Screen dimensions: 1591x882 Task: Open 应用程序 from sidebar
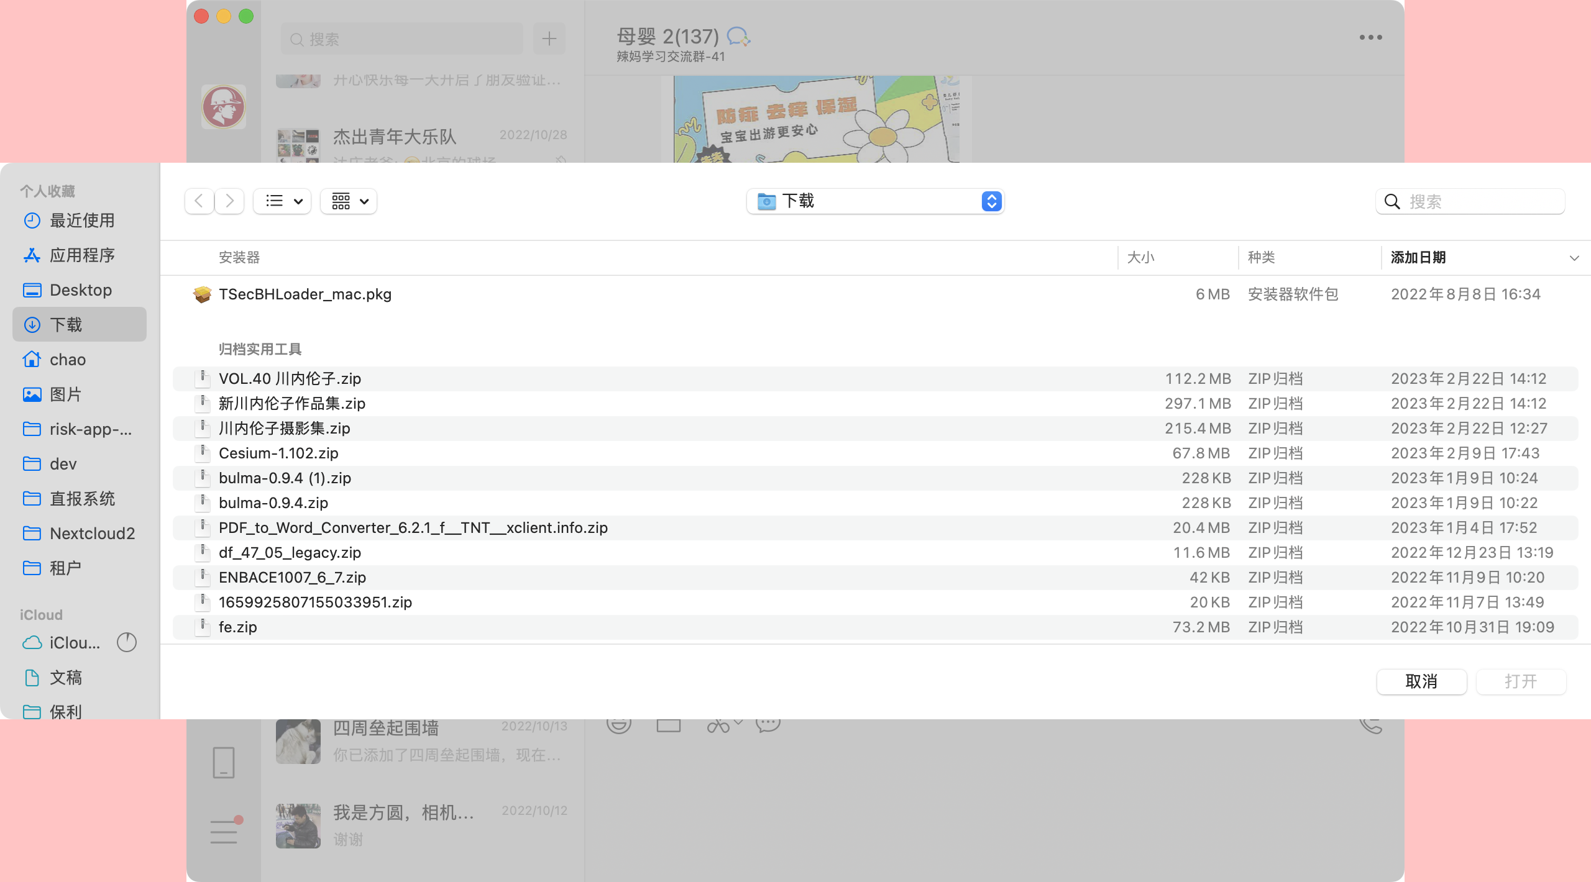pos(81,255)
